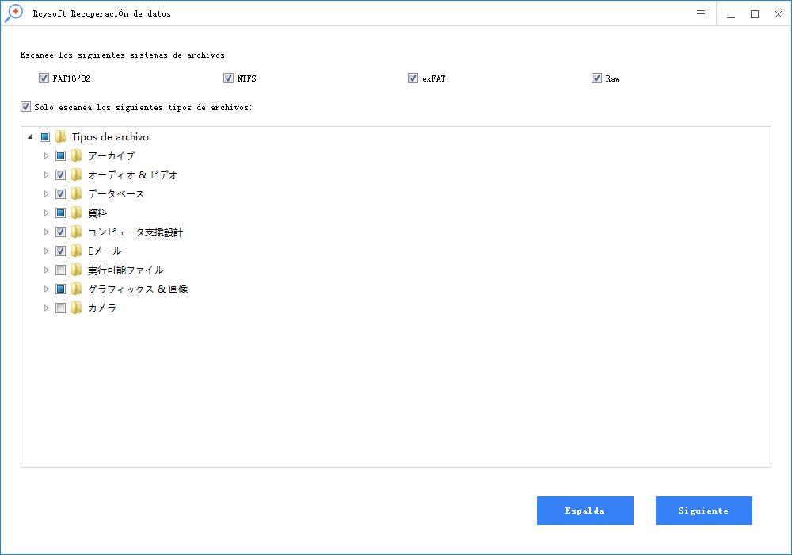Viewport: 792px width, 555px height.
Task: Maximize the Rcysoft window
Action: [755, 14]
